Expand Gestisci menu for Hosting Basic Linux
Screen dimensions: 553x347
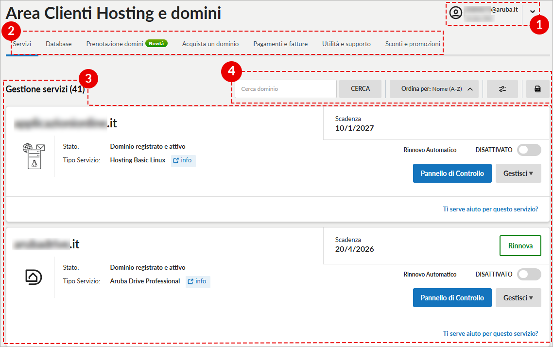pos(518,173)
